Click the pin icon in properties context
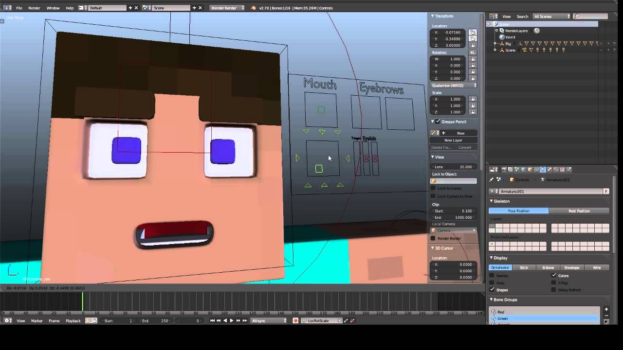The image size is (623, 350). [492, 180]
